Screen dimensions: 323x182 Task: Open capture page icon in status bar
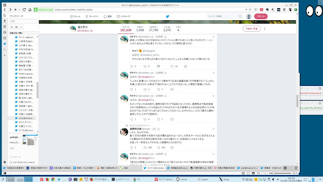pyautogui.click(x=243, y=173)
